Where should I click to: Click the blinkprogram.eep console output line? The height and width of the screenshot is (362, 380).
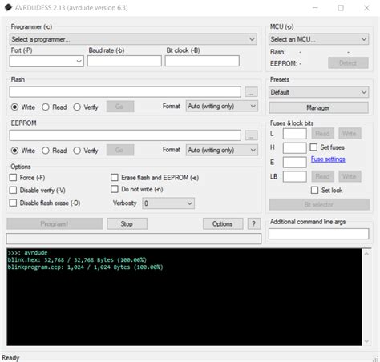point(85,267)
